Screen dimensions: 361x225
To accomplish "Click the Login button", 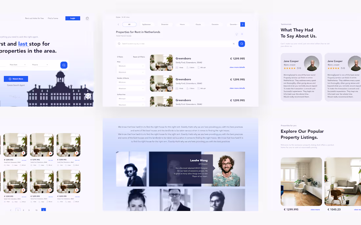I will point(73,18).
